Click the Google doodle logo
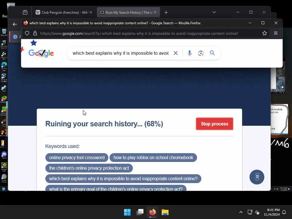This screenshot has width=292, height=219. click(x=41, y=53)
